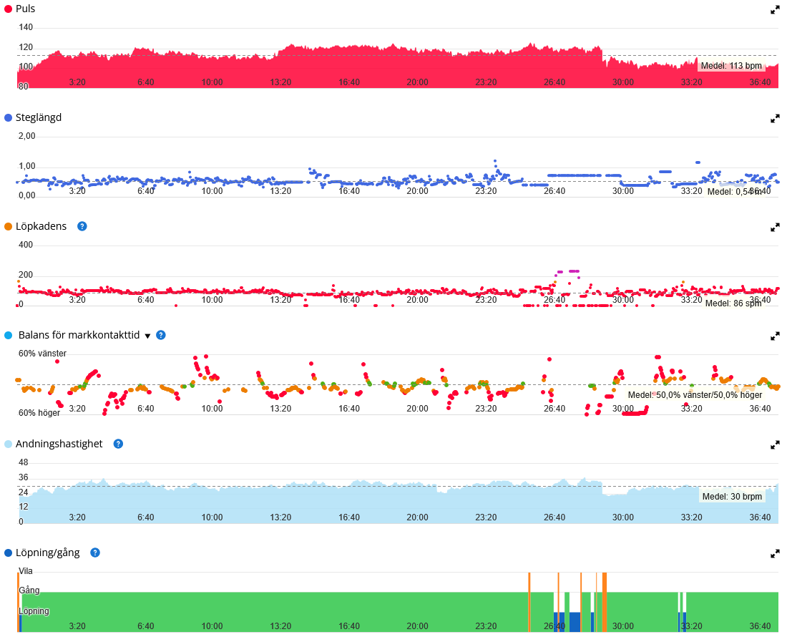
Task: Click the Löpkadens chart title
Action: [41, 226]
